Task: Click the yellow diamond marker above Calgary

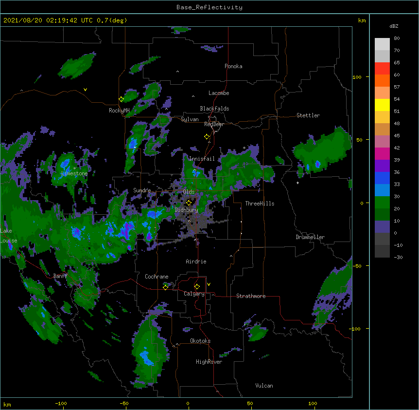Action: 197,287
